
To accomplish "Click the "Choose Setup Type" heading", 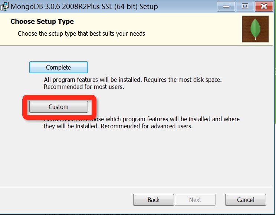I will pos(42,22).
